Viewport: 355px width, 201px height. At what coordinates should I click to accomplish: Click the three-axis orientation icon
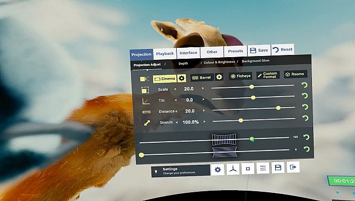tap(233, 169)
